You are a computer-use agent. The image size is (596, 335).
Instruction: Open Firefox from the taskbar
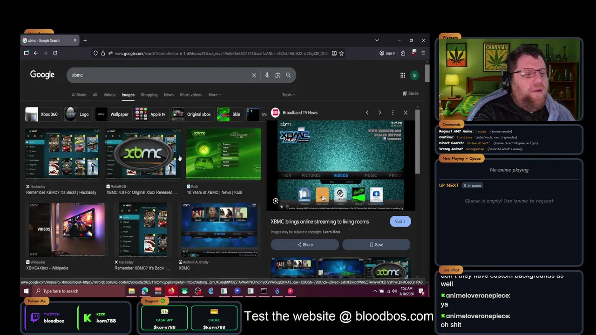[x=171, y=291]
